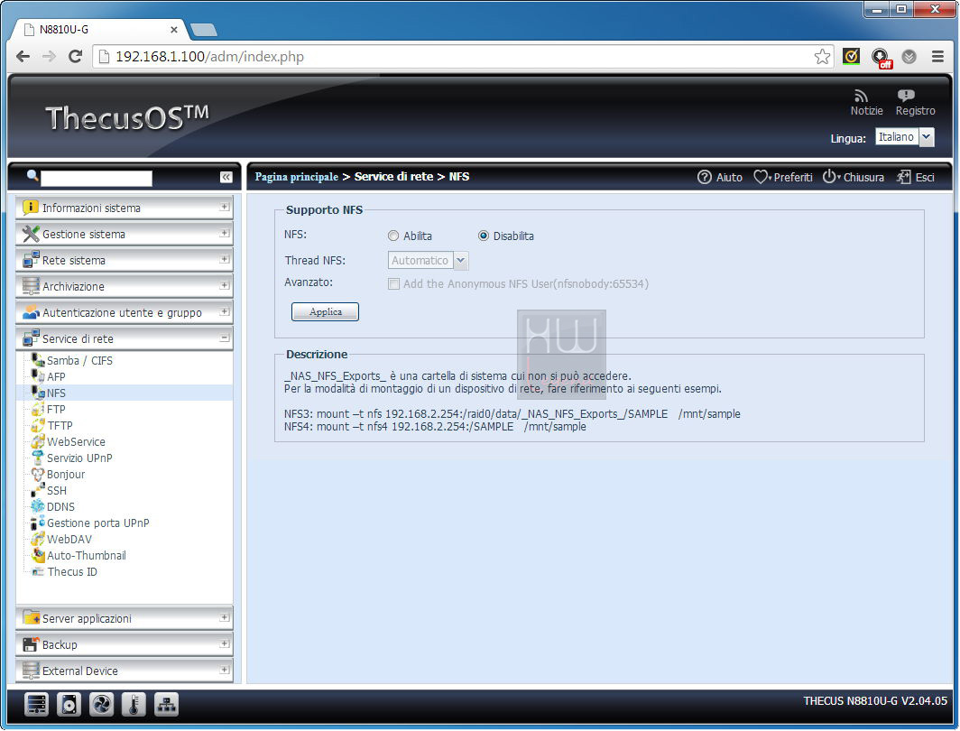
Task: Open TFTP service settings
Action: click(60, 425)
